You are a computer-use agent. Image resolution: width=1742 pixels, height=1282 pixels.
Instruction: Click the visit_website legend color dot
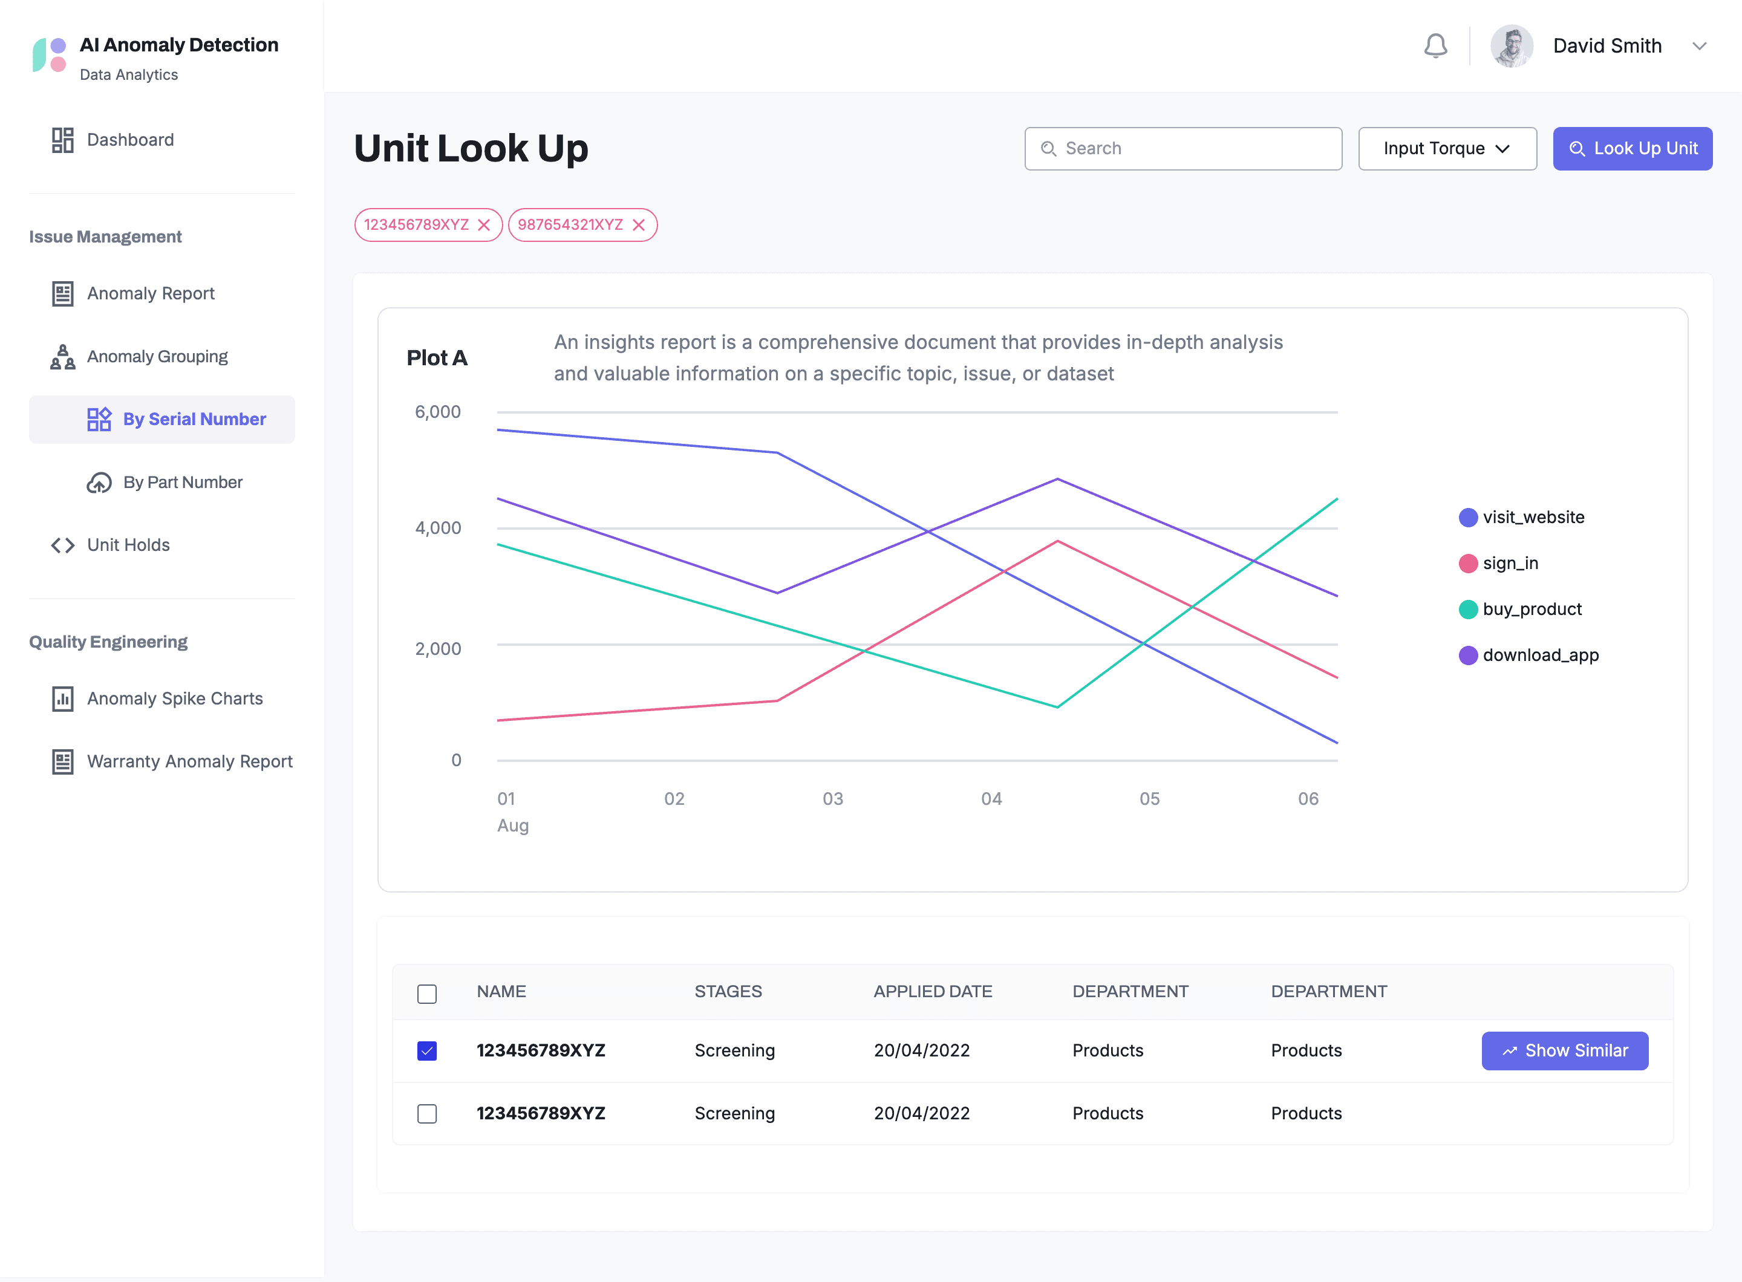tap(1467, 518)
